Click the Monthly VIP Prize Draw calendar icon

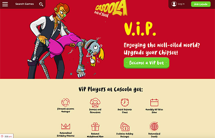point(154,103)
